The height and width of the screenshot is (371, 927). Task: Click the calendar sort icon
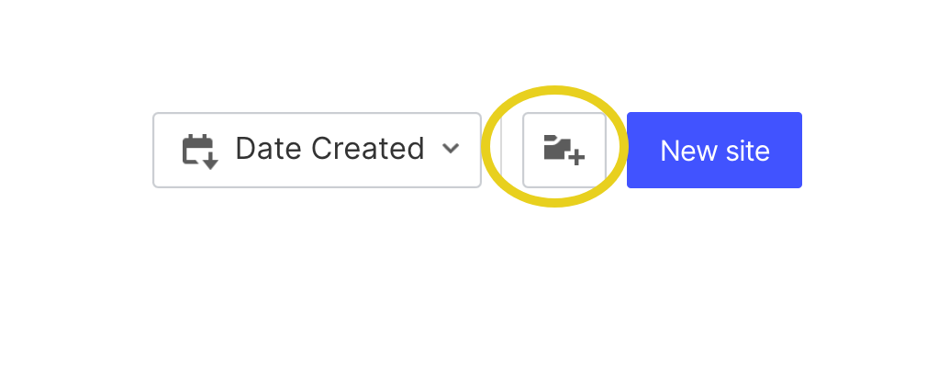tap(200, 152)
